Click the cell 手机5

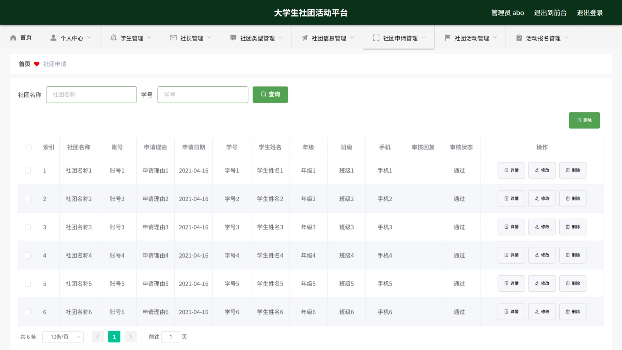click(x=385, y=284)
